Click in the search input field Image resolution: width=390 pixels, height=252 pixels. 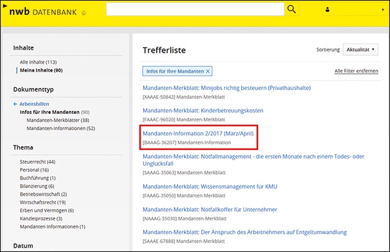(196, 9)
